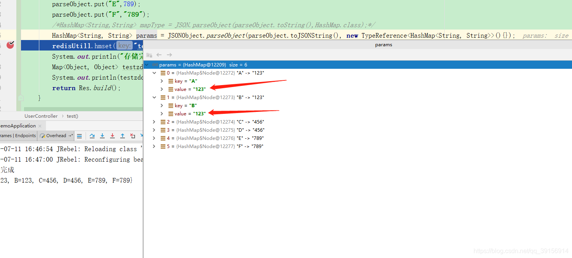This screenshot has width=572, height=258.
Task: Click the highlighted redisUtill.hmset line
Action: point(82,46)
